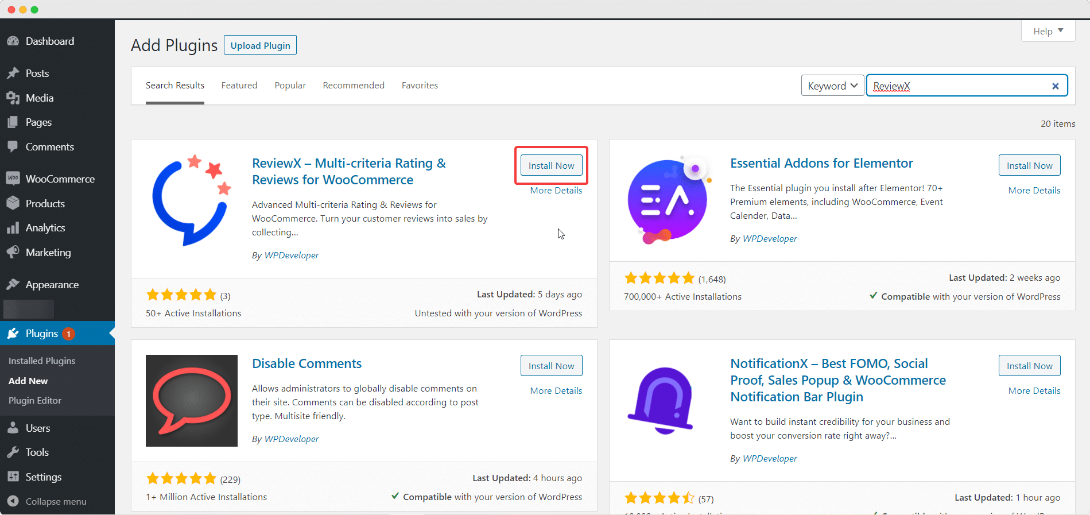Viewport: 1090px width, 515px height.
Task: Open More Details for ReviewX
Action: [556, 191]
